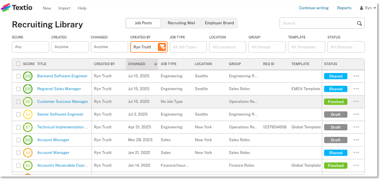Image resolution: width=380 pixels, height=179 pixels.
Task: Open the Created filter dropdown
Action: click(x=70, y=47)
